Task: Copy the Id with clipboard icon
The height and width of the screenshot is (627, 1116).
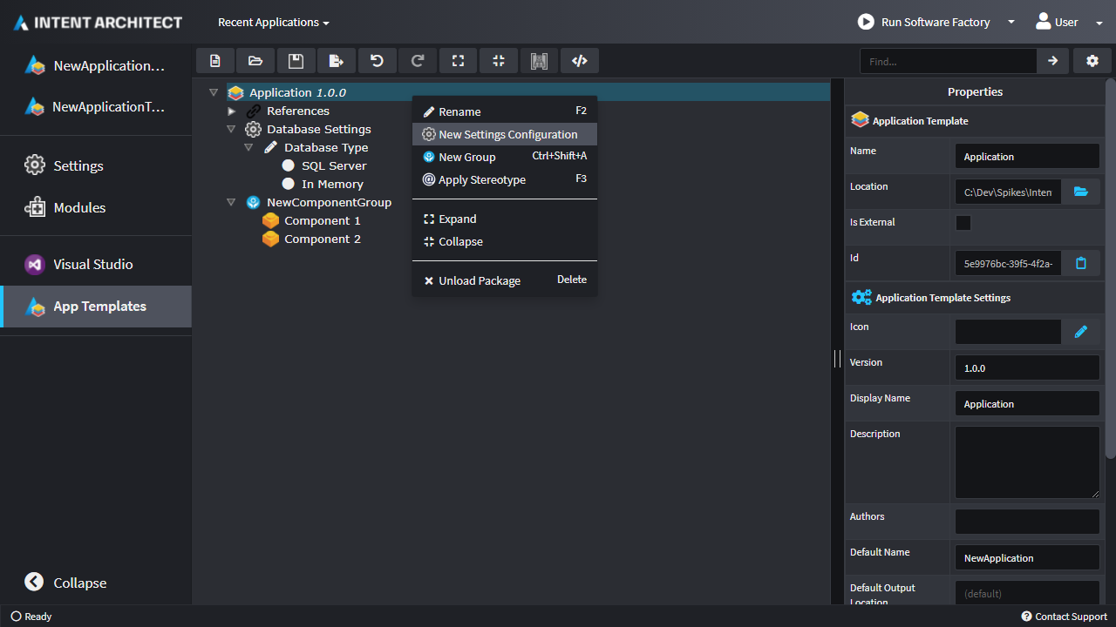Action: point(1081,263)
